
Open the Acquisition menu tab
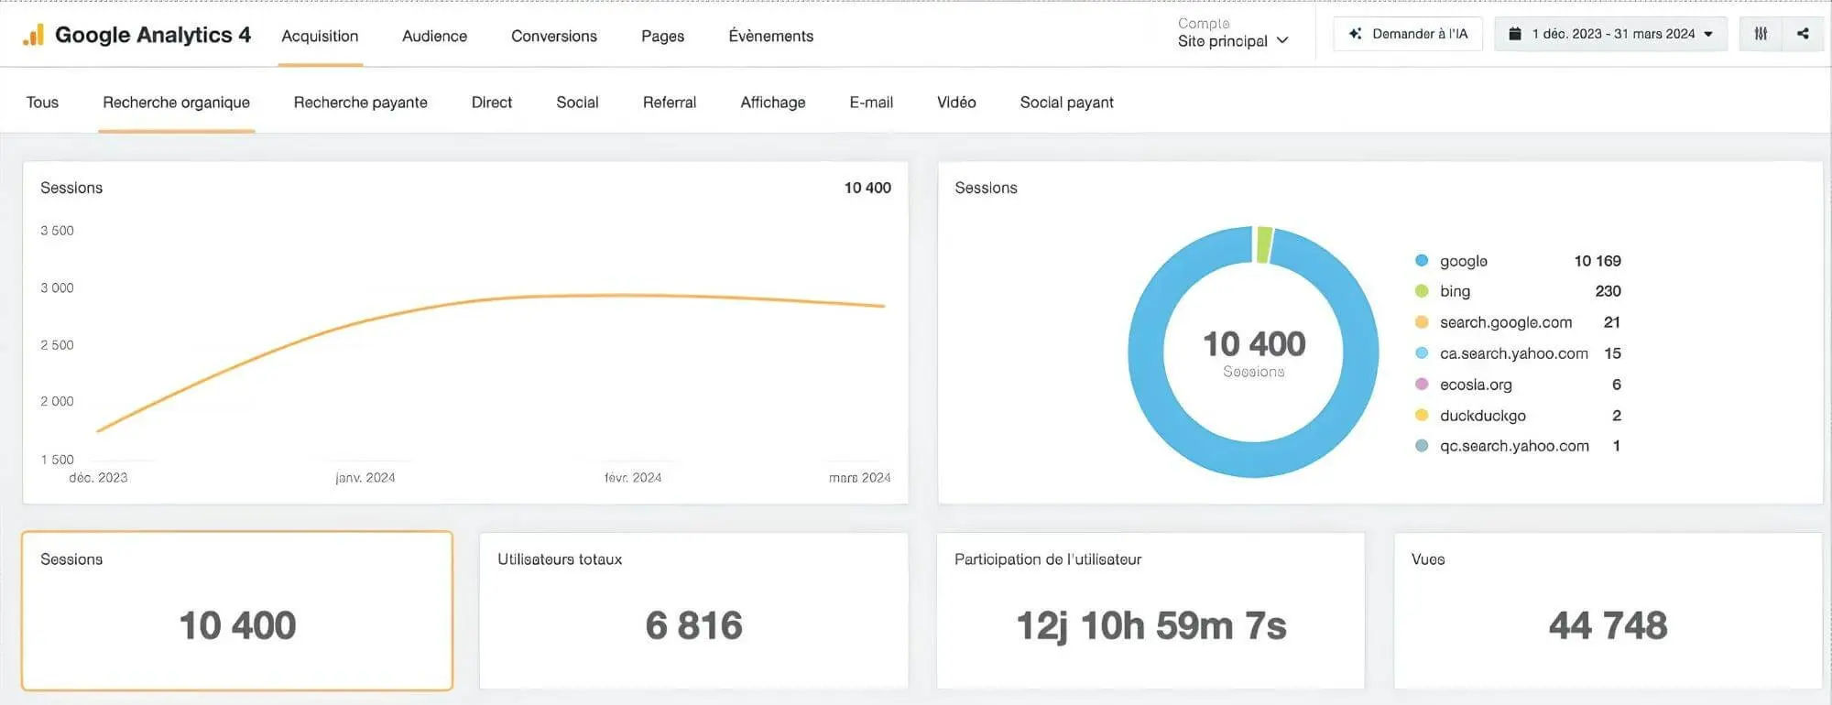pos(320,36)
